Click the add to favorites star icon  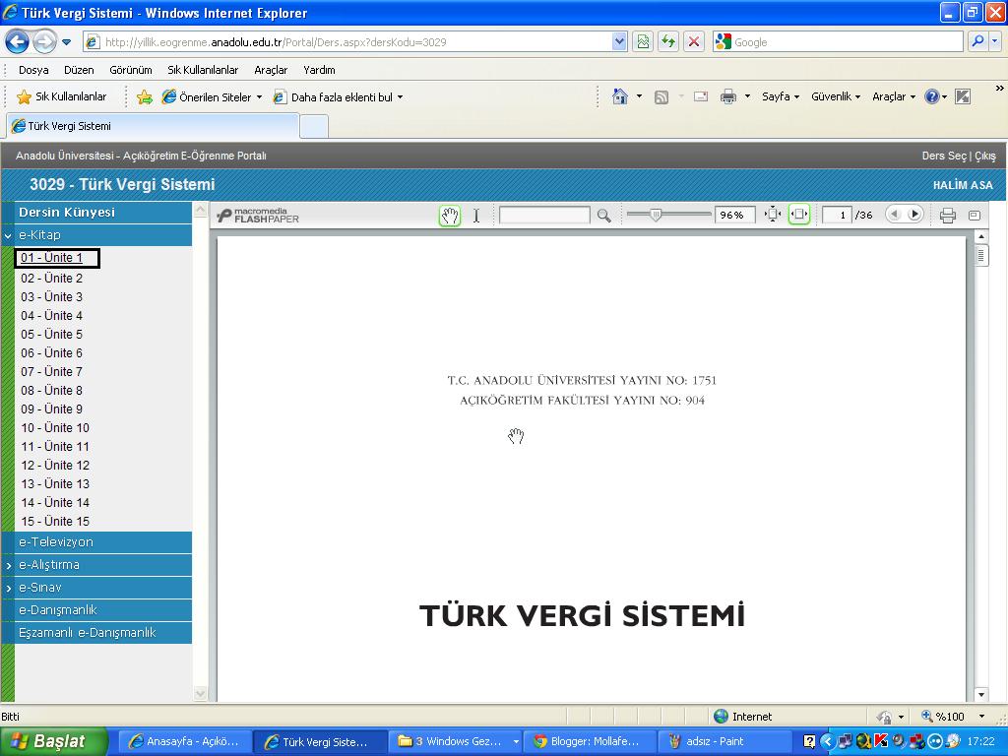[145, 97]
